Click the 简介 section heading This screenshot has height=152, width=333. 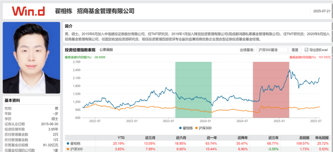69,26
